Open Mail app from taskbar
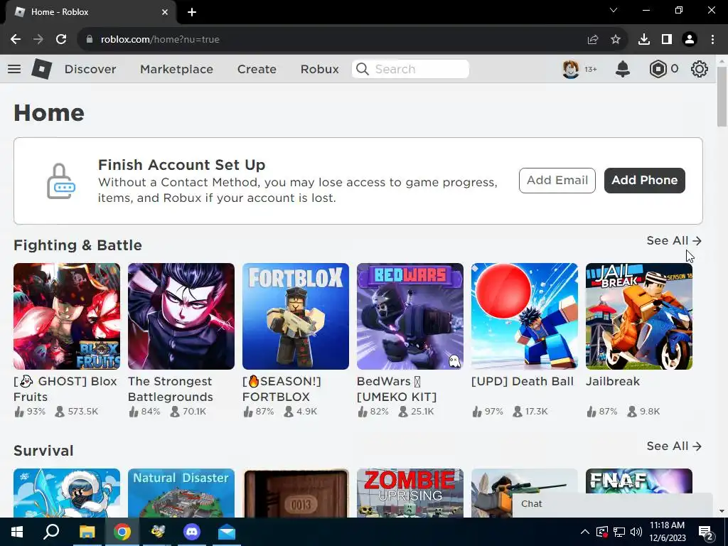 pyautogui.click(x=227, y=532)
